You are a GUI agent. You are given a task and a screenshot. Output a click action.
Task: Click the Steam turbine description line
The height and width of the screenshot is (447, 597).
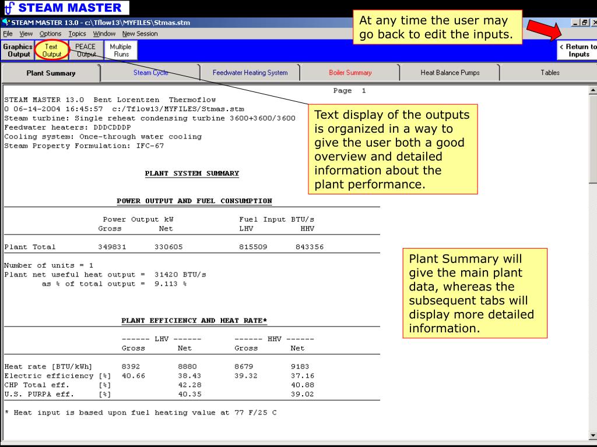[150, 119]
